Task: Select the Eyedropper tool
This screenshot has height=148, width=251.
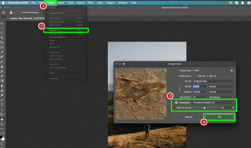Action: point(2,52)
